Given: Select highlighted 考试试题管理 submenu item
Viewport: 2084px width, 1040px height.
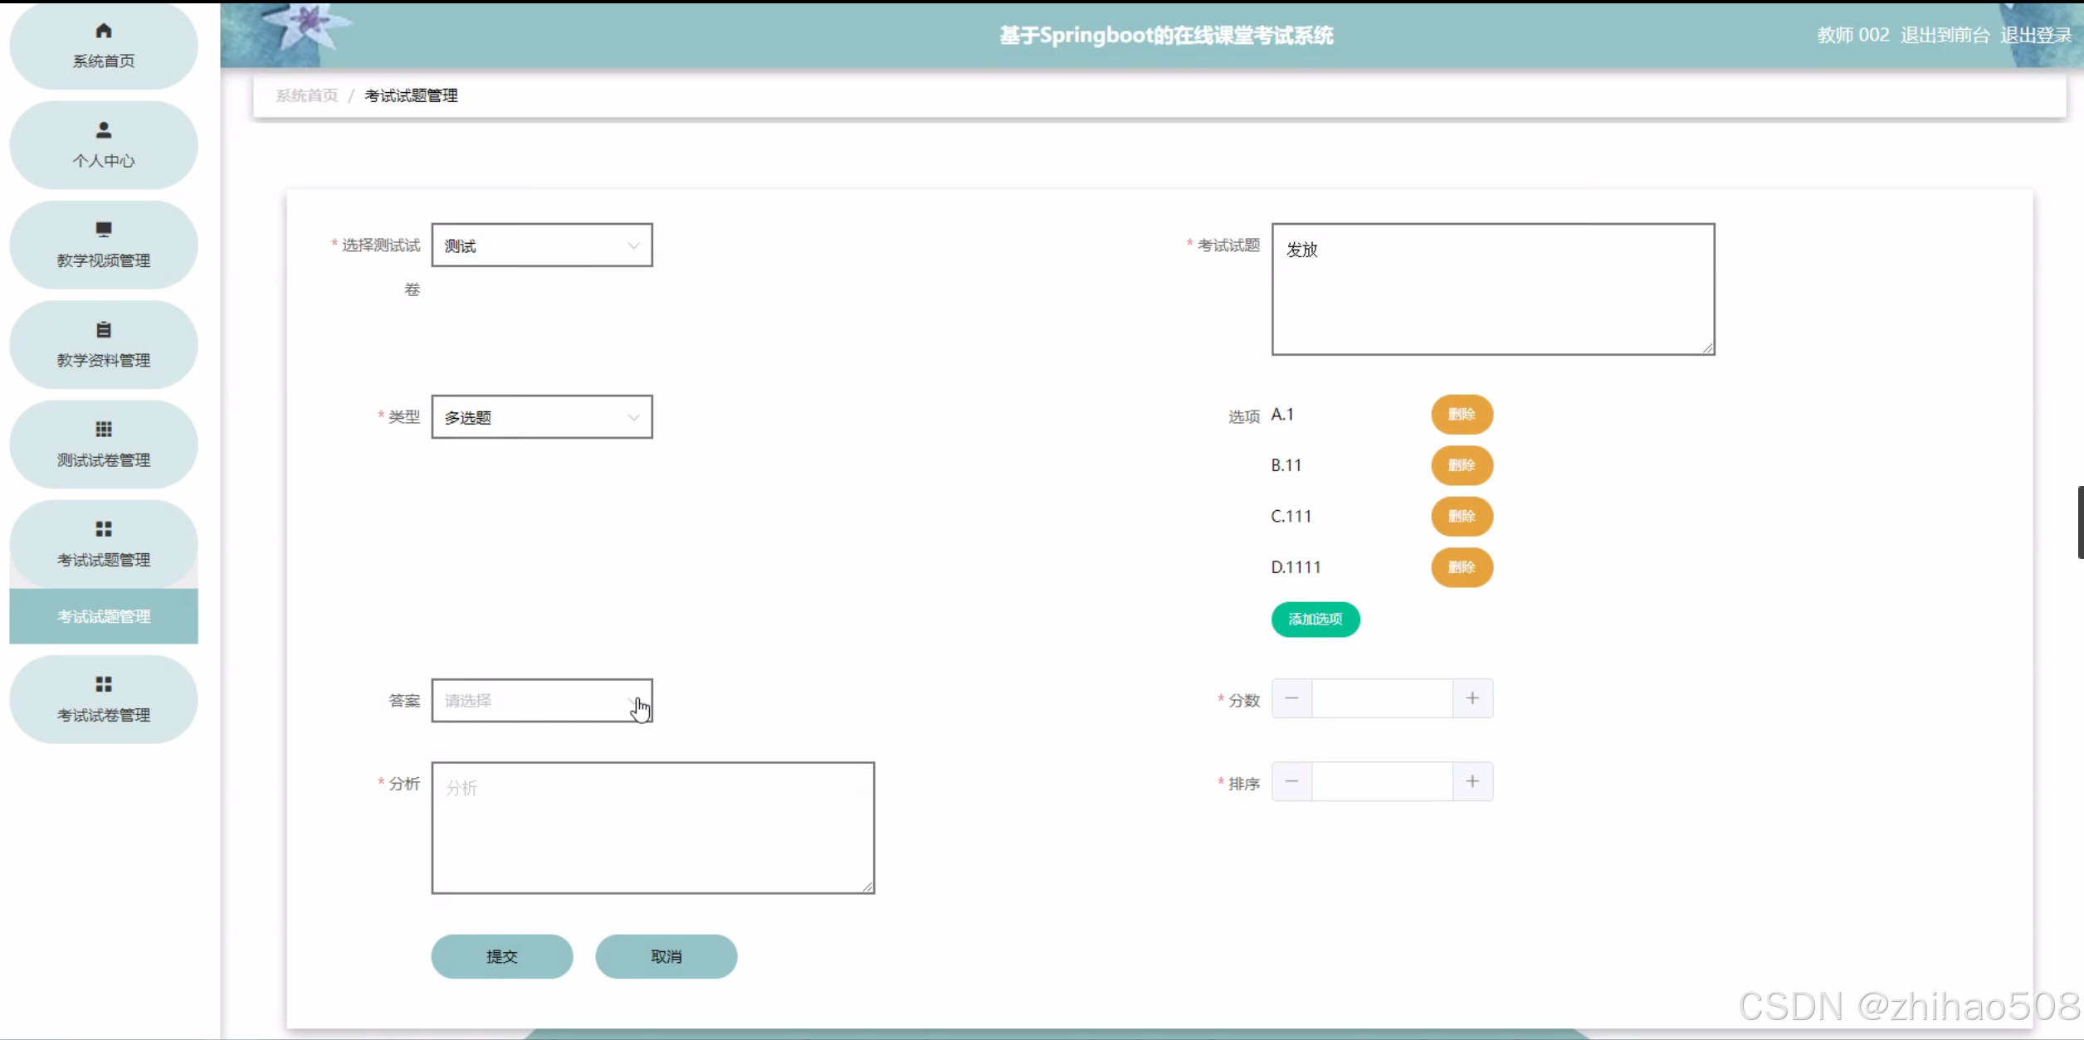Looking at the screenshot, I should point(103,616).
